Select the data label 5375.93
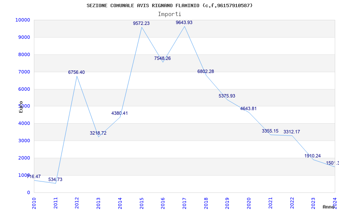Image resolution: width=339 pixels, height=211 pixels. [x=227, y=96]
